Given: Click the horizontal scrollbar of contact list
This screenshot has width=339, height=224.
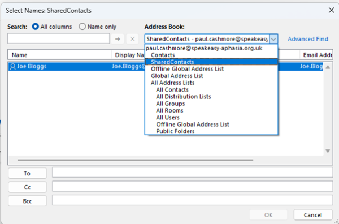Looking at the screenshot, I should (x=136, y=160).
